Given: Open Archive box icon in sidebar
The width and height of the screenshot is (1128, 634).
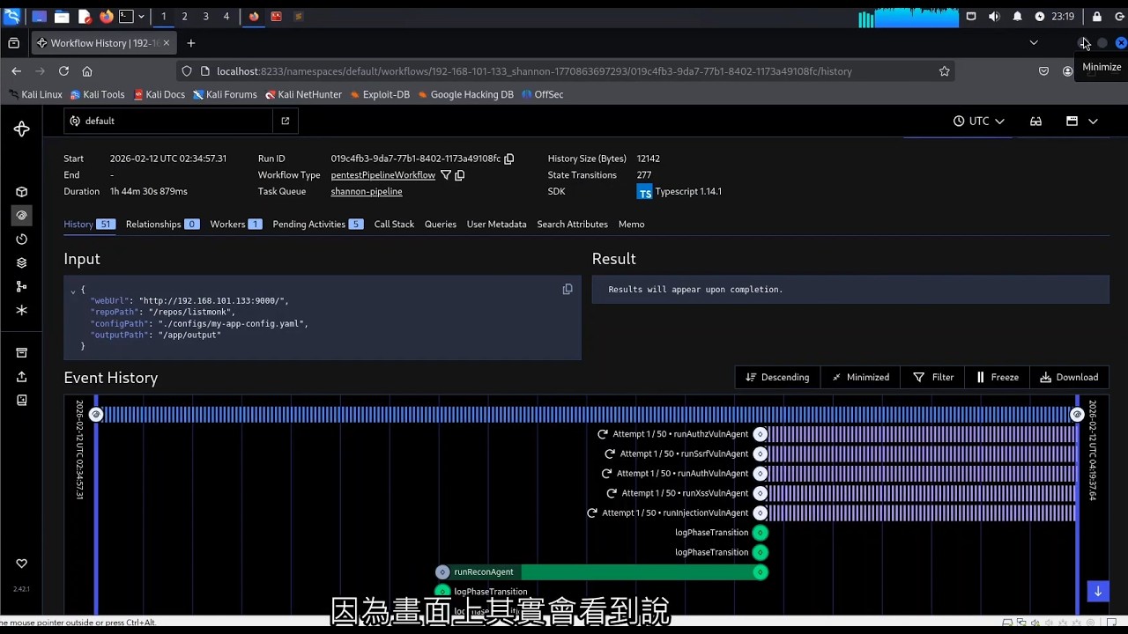Looking at the screenshot, I should pos(21,353).
